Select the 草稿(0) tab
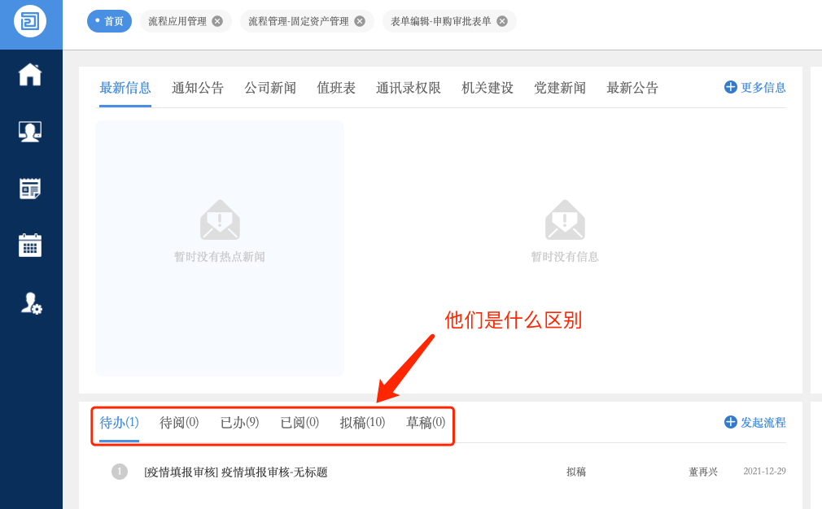The width and height of the screenshot is (822, 509). pyautogui.click(x=426, y=422)
